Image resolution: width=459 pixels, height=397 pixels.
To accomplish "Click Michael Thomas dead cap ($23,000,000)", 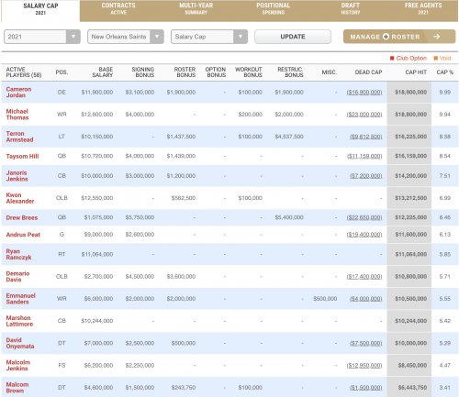I will pos(364,115).
